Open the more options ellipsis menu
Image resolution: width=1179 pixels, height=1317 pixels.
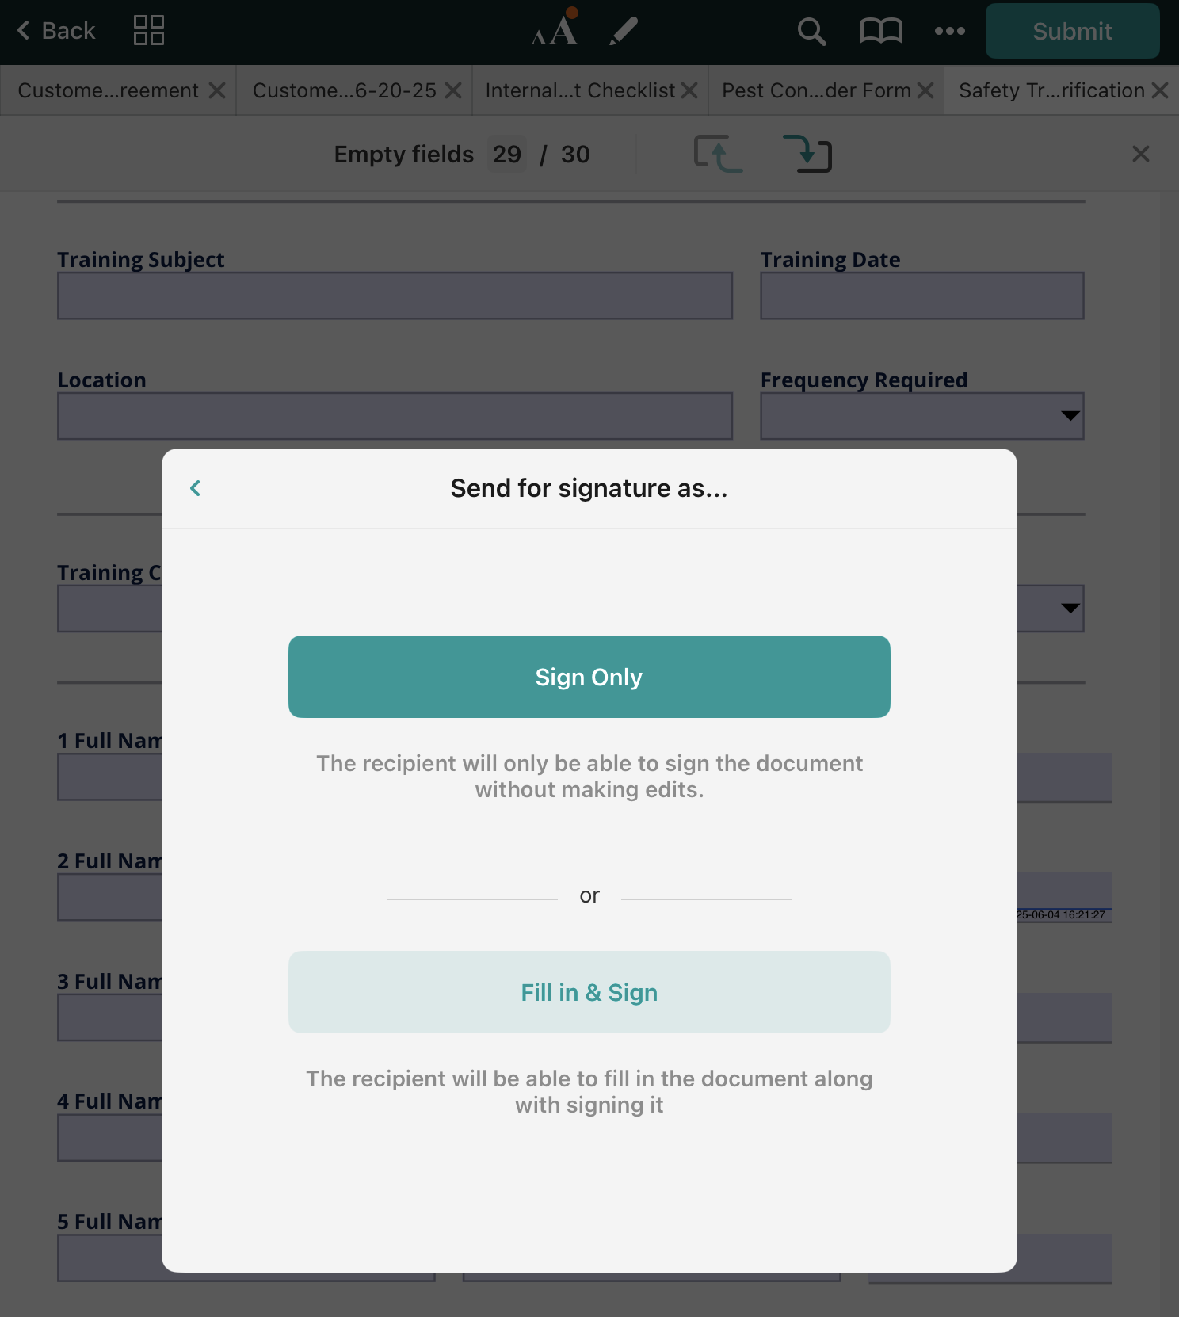pos(949,31)
